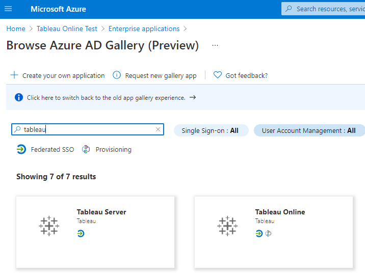Click the Federated SSO legend icon
The height and width of the screenshot is (276, 365).
(x=21, y=149)
